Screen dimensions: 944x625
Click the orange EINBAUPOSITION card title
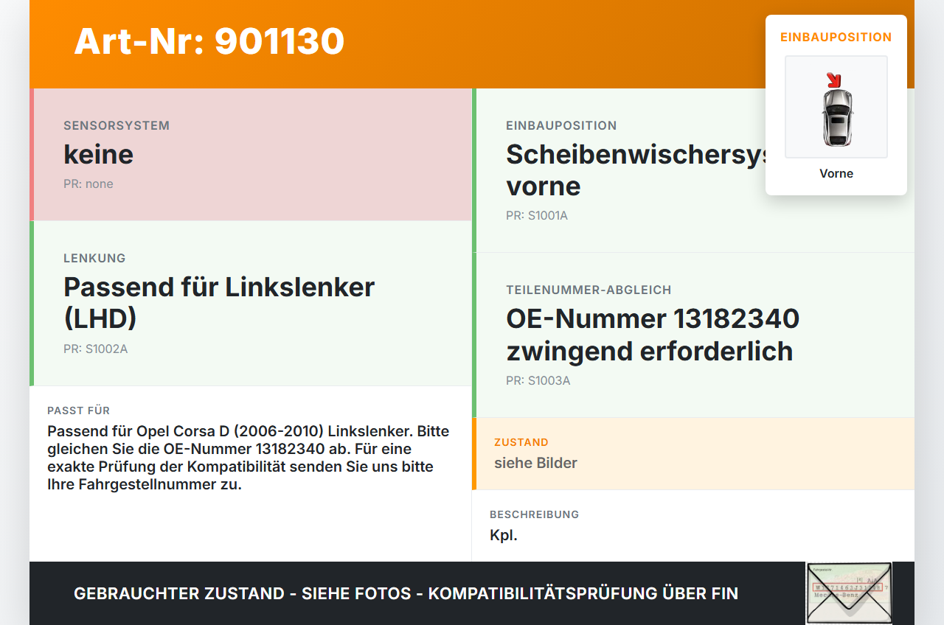(836, 37)
